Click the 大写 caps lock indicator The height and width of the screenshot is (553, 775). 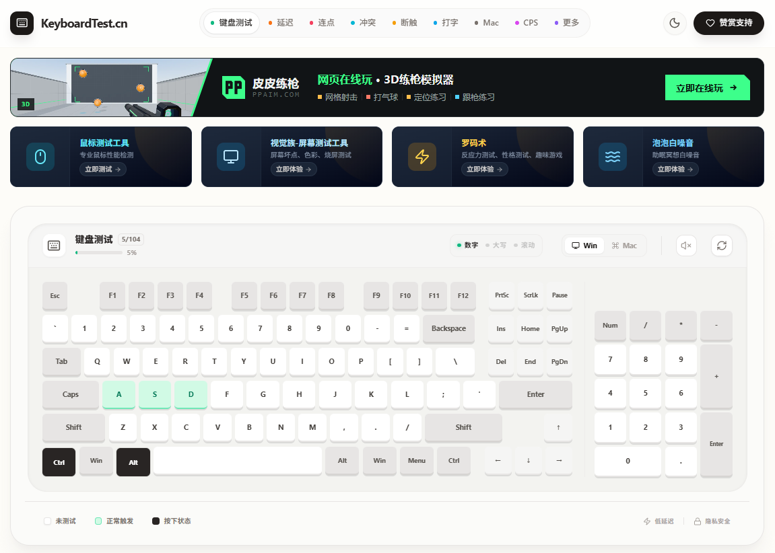(496, 246)
